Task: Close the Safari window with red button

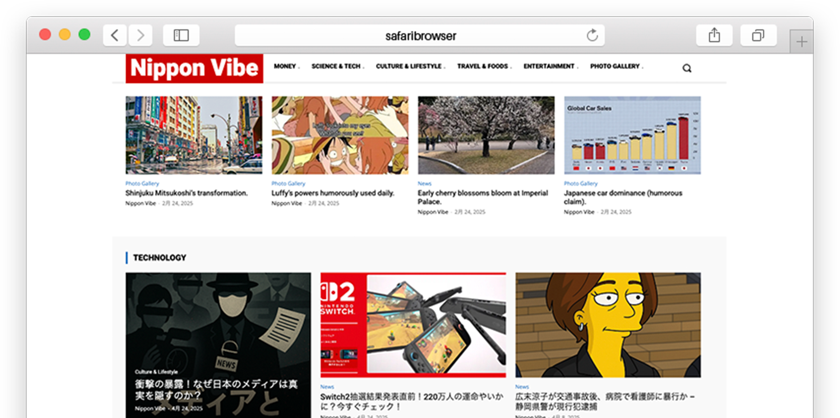Action: [x=45, y=34]
